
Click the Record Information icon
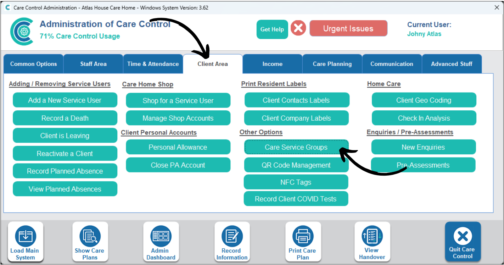232,242
